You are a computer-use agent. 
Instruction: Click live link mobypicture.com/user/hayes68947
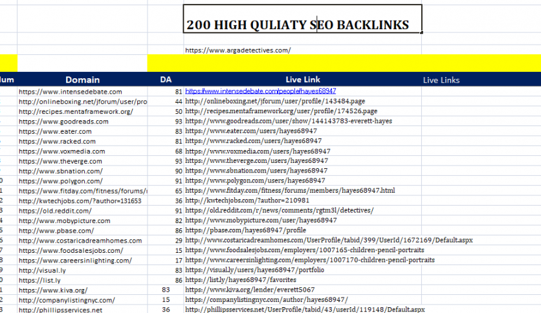(x=261, y=221)
